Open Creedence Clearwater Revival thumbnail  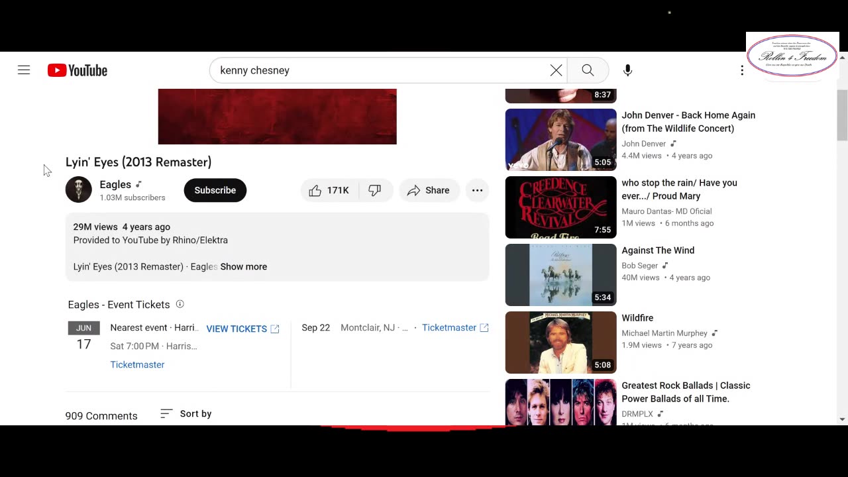click(x=560, y=207)
